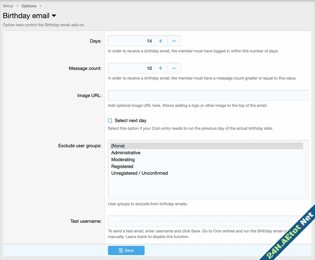Screen dimensions: 315x260
Task: Select Administrative user group
Action: 126,153
